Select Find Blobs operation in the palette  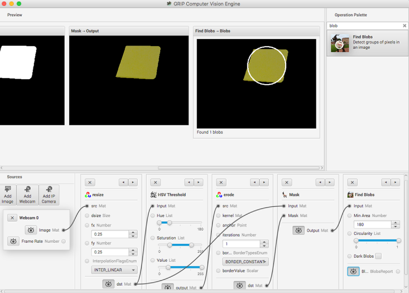tap(367, 43)
